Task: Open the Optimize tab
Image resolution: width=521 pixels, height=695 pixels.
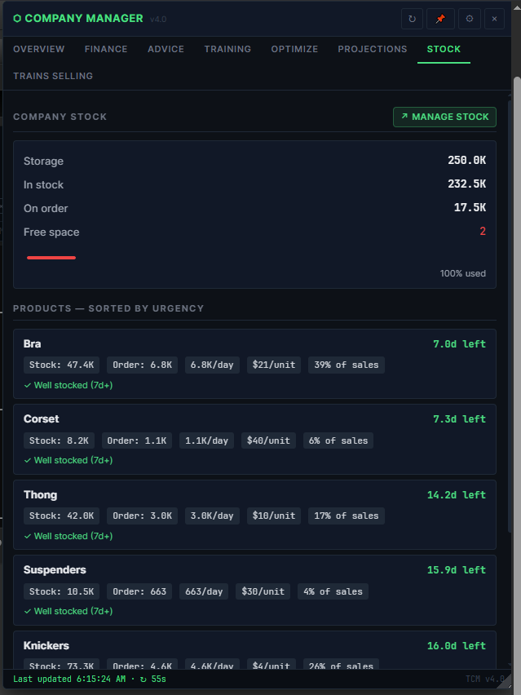Action: pyautogui.click(x=294, y=49)
